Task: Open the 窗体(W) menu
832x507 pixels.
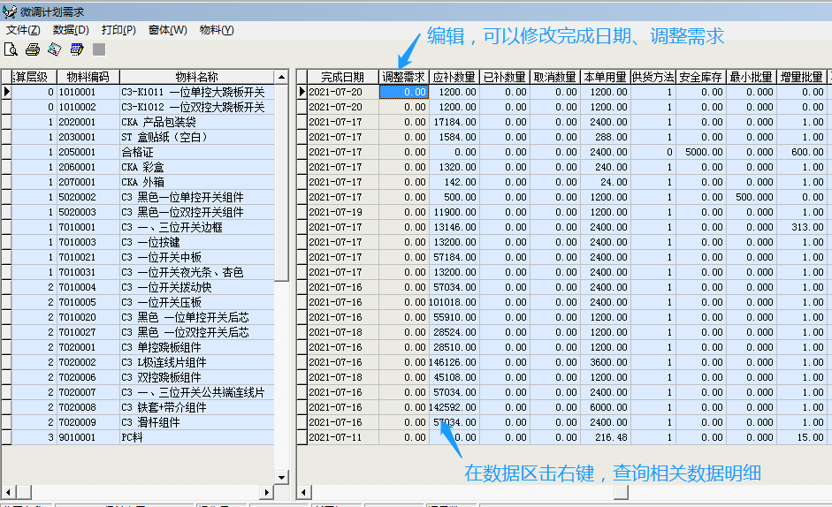Action: click(168, 30)
